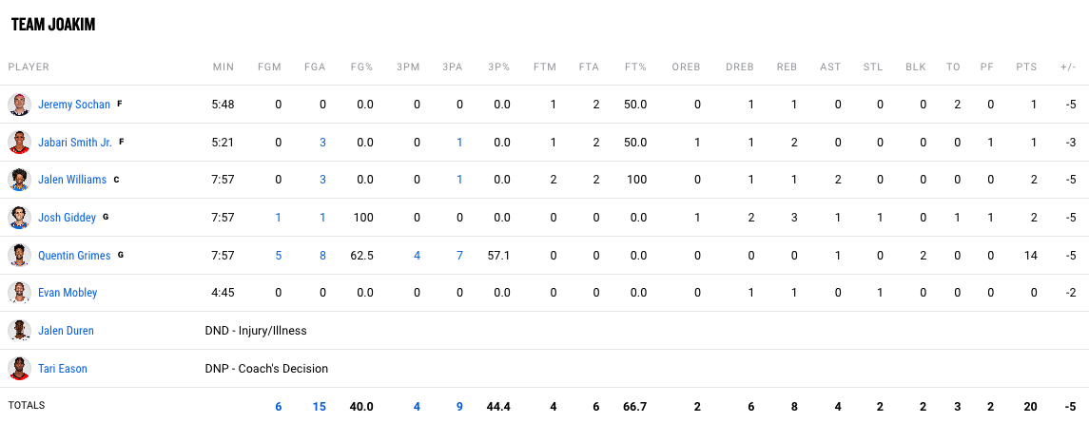Click the PTS column header
The image size is (1089, 423).
pos(1026,67)
